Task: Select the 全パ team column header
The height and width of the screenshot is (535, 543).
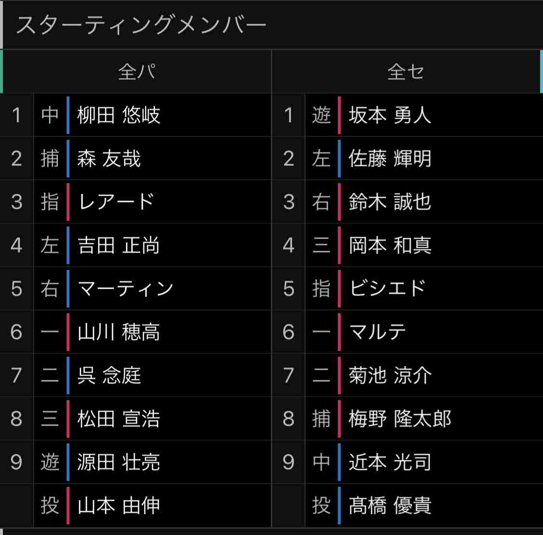Action: pyautogui.click(x=137, y=72)
